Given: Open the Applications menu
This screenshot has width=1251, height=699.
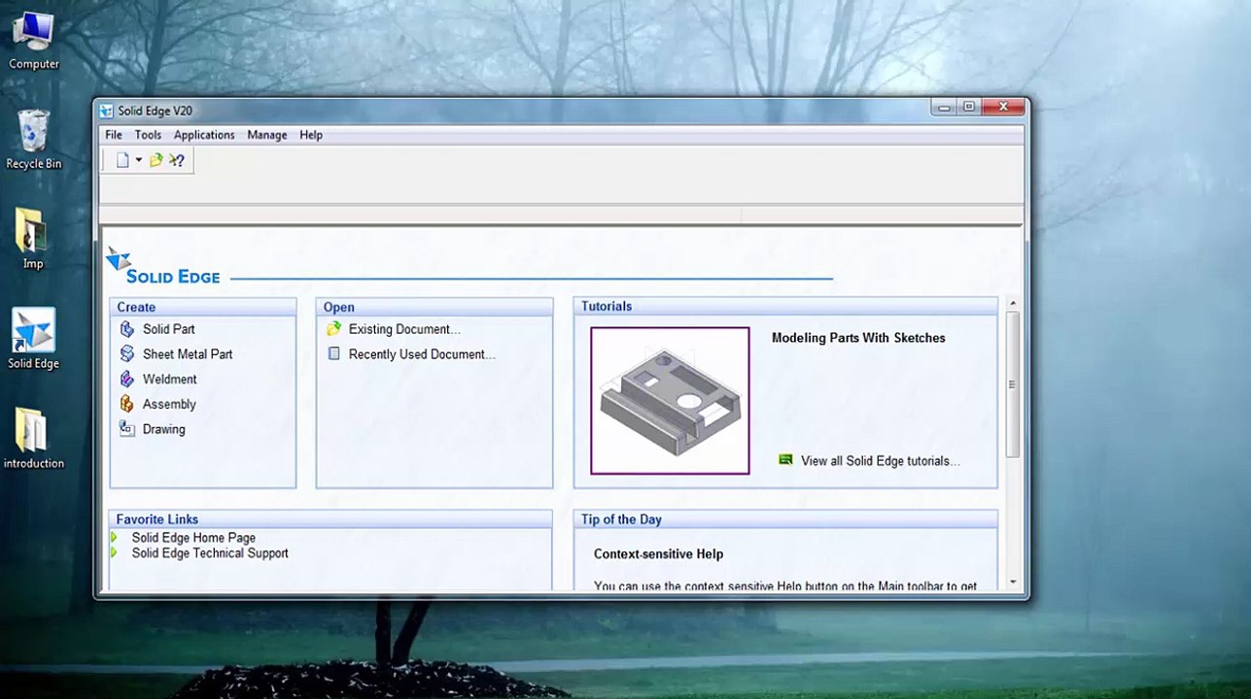Looking at the screenshot, I should 204,135.
